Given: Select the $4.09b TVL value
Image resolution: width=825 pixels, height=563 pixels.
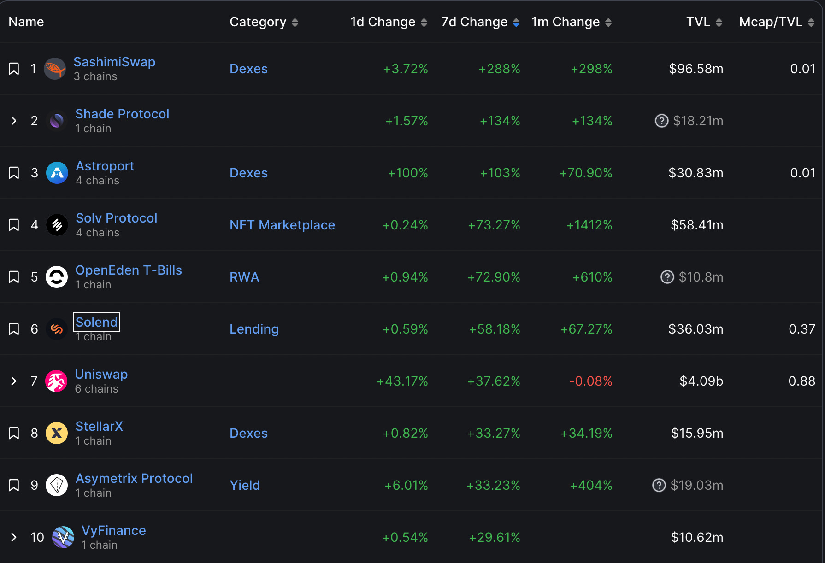Looking at the screenshot, I should 701,381.
